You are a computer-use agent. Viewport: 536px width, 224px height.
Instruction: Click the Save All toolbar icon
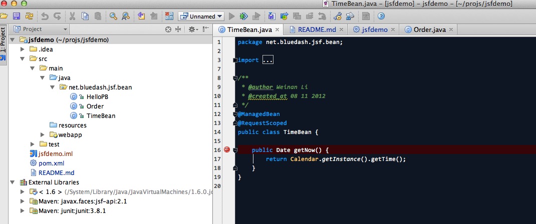coord(17,16)
